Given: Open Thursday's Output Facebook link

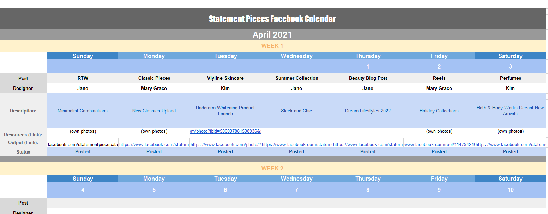Looking at the screenshot, I should tap(368, 144).
